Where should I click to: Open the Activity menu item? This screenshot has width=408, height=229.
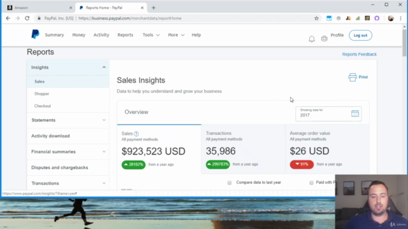point(101,35)
